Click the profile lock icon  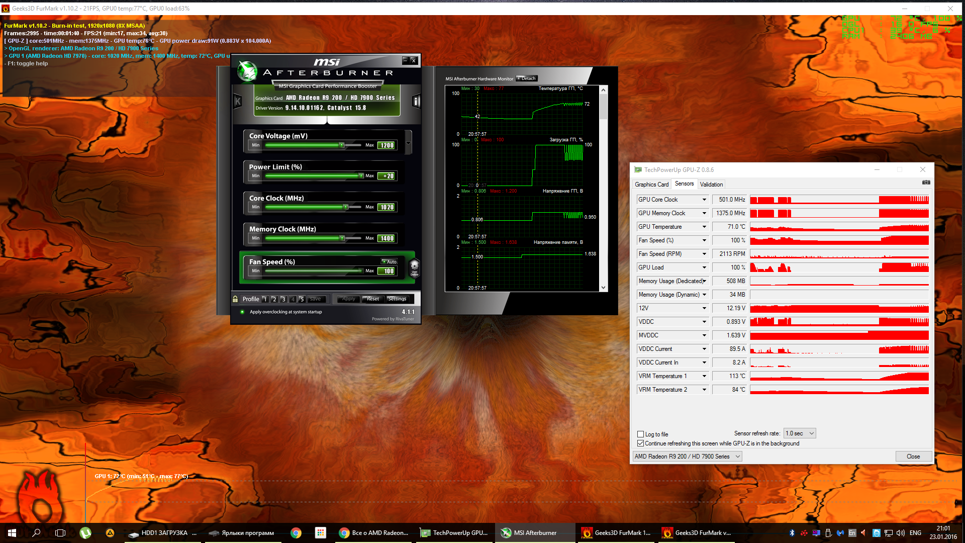click(235, 299)
